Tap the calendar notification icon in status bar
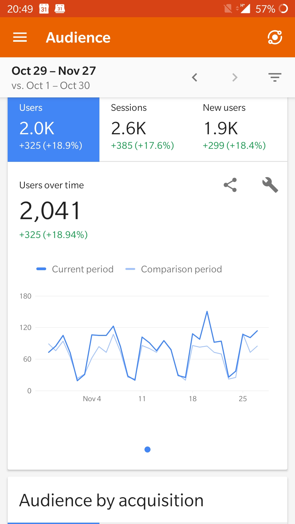Viewport: 295px width, 524px height. [x=44, y=9]
